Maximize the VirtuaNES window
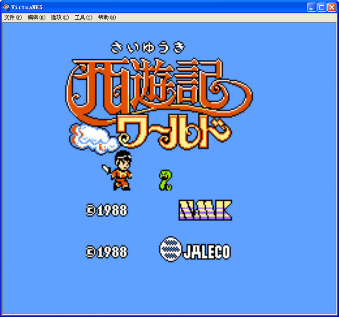The image size is (339, 317). [321, 7]
